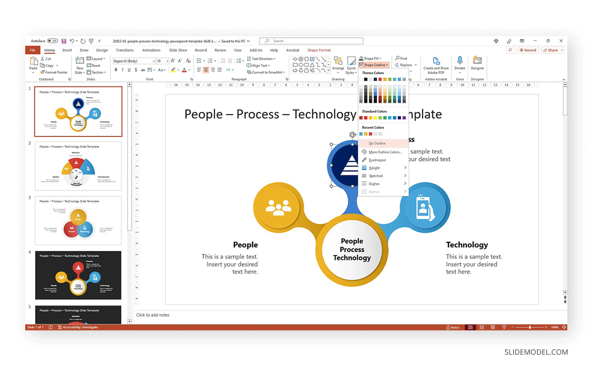Activate the Eyedropper in the outline menu
592x367 pixels.
[381, 160]
